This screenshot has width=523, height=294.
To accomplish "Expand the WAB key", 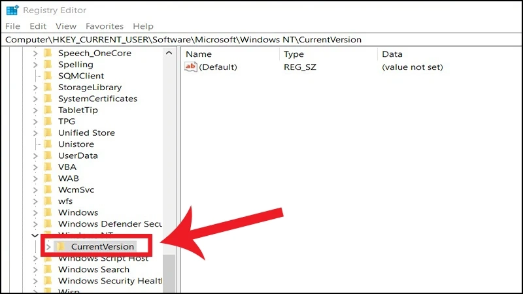I will [35, 178].
